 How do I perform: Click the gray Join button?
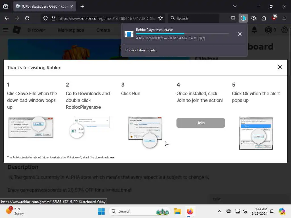[201, 123]
